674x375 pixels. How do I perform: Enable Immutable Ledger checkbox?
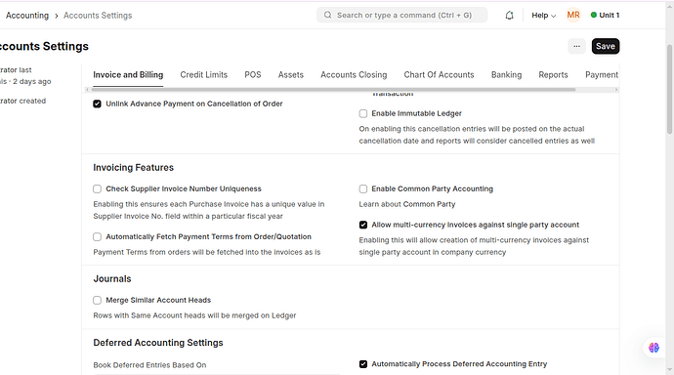363,113
